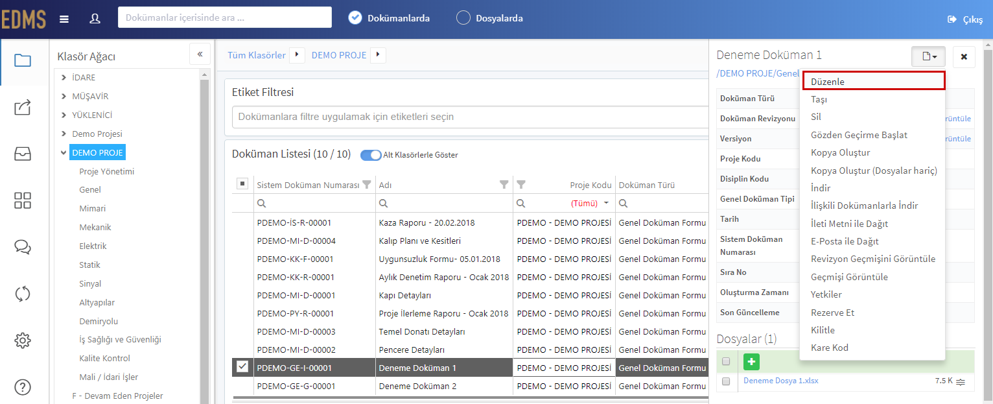The image size is (993, 404).
Task: Check the Deneme Dosya 1.xlsx checkbox
Action: (726, 381)
